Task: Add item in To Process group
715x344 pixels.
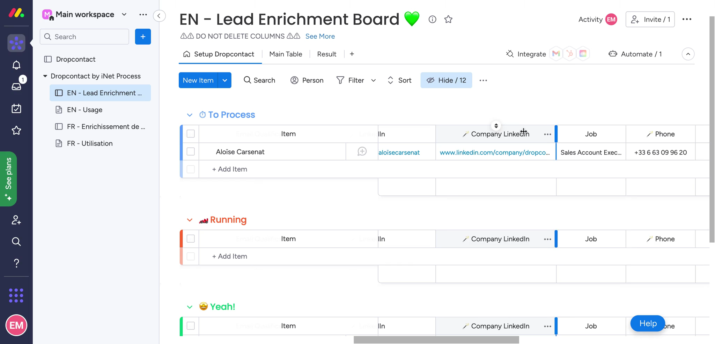Action: click(x=229, y=169)
